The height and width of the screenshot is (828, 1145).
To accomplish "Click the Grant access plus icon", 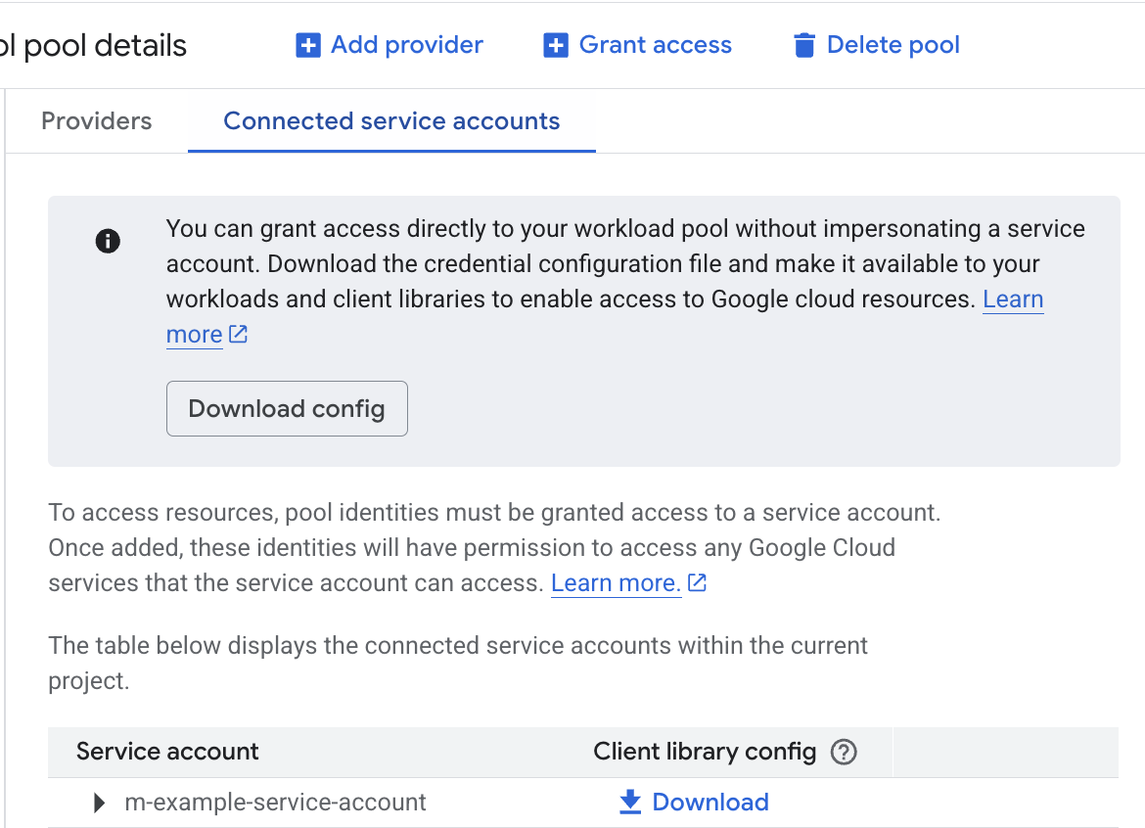I will coord(556,44).
